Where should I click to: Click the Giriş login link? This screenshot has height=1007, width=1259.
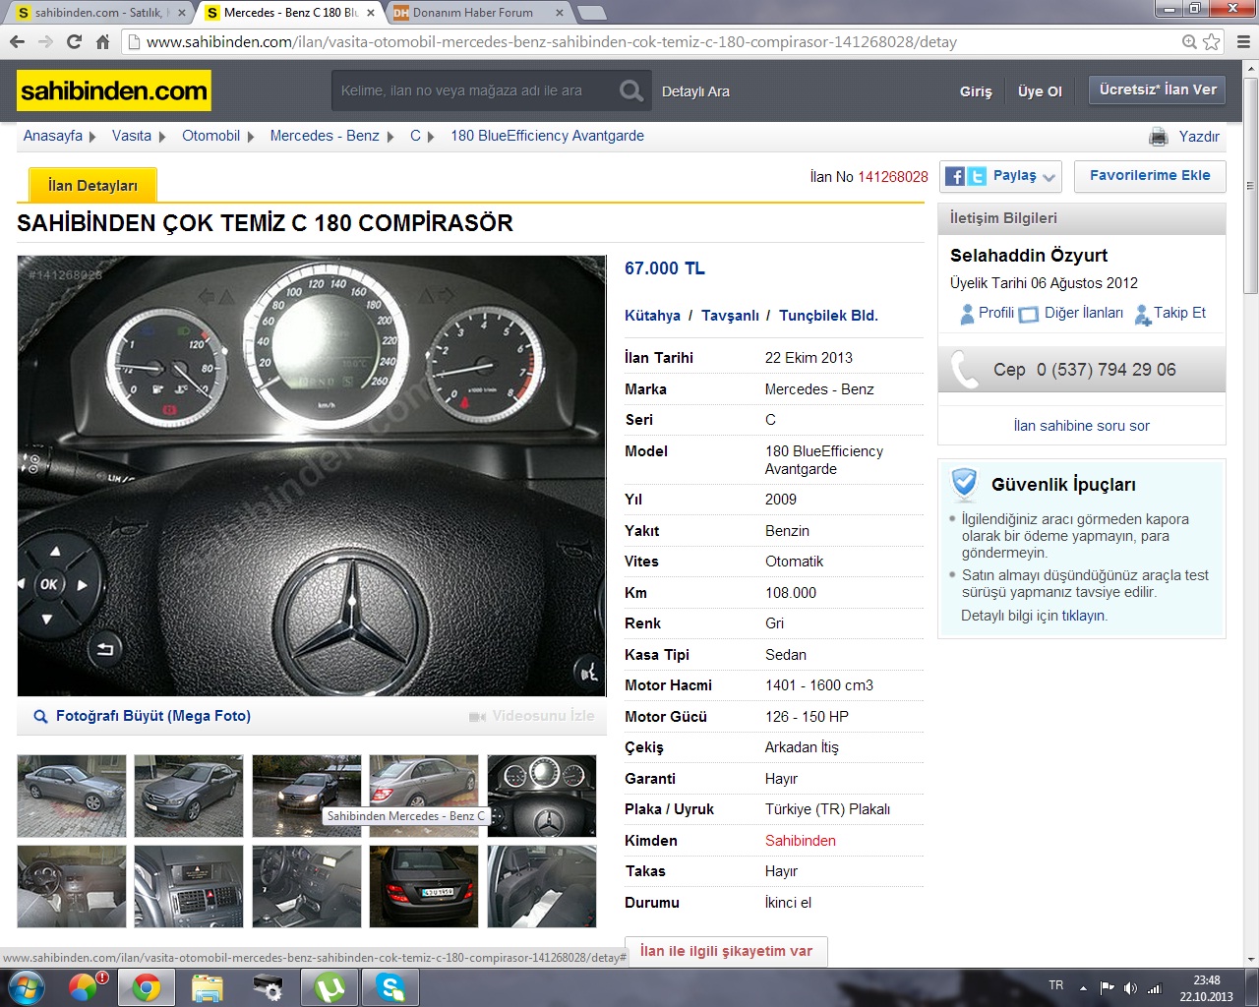(976, 91)
